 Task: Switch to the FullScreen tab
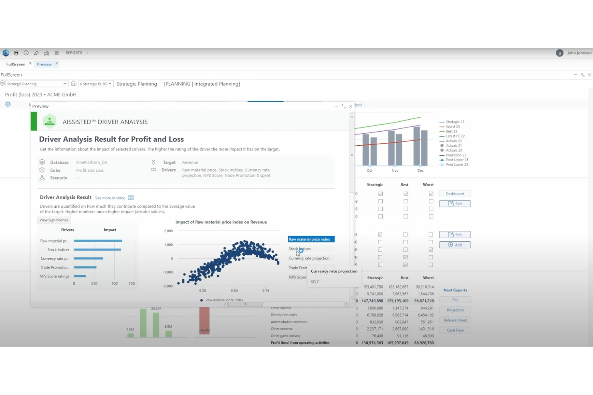(x=16, y=64)
